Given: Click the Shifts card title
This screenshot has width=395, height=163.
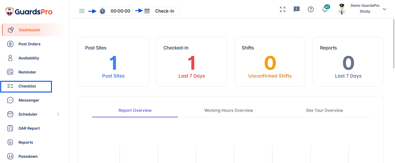Looking at the screenshot, I should point(248,48).
